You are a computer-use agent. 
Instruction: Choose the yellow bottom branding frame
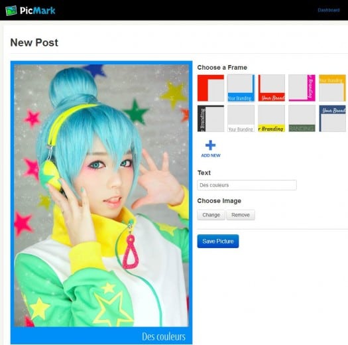click(x=271, y=118)
